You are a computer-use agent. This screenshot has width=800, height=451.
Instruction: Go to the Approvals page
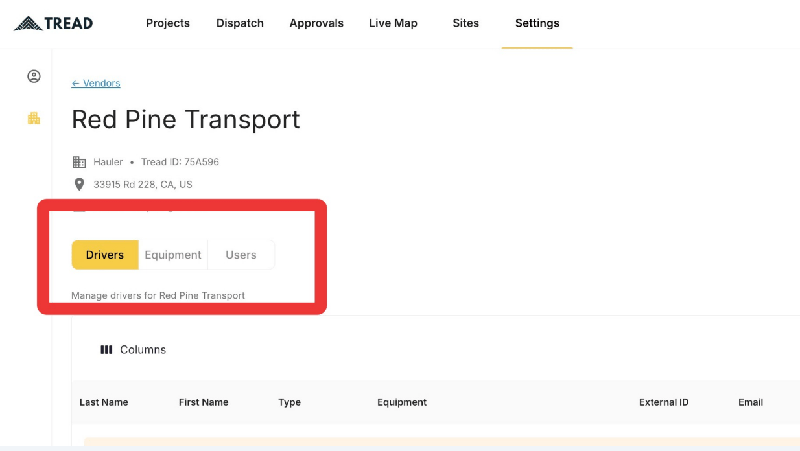(x=316, y=23)
